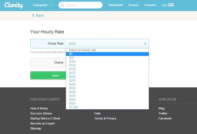Choose 'Select an hourly rate' placeholder option
The image size is (197, 134).
107,50
